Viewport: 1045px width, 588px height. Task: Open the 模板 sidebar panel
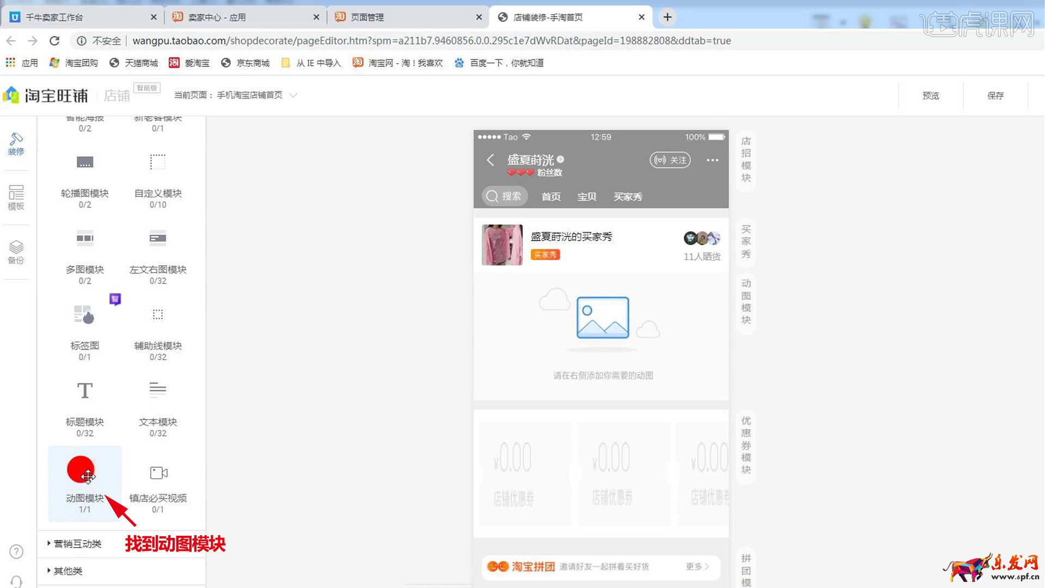(16, 197)
